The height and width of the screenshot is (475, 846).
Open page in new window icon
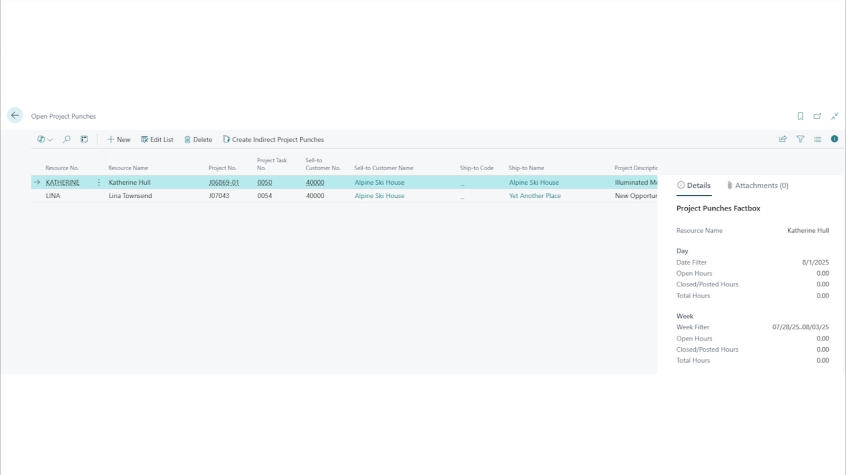(x=817, y=116)
